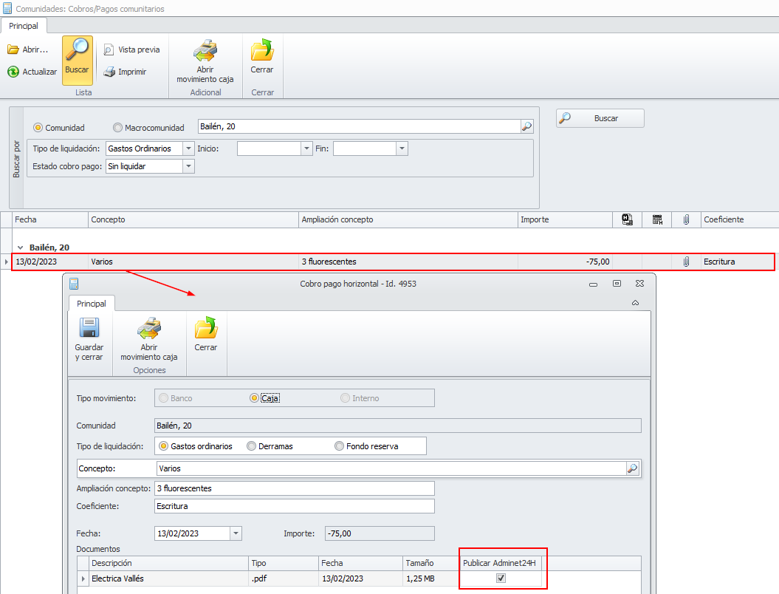This screenshot has height=594, width=779.
Task: Click the 1,25 MB size cell
Action: click(431, 578)
